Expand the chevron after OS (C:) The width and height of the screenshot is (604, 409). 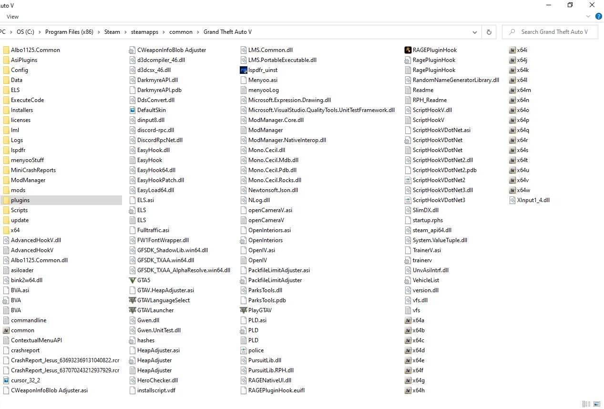40,32
